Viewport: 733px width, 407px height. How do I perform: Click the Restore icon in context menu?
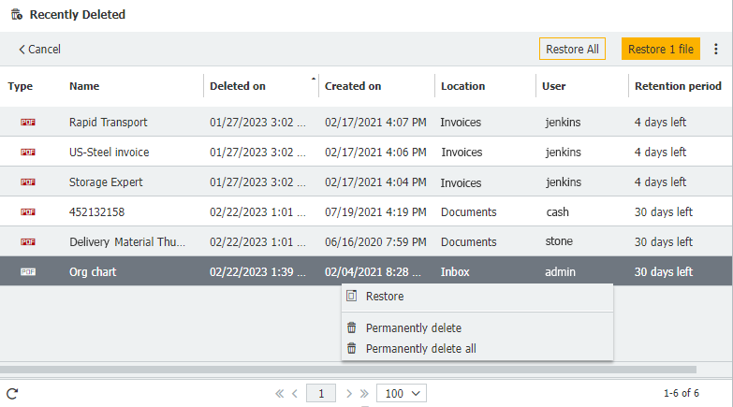coord(352,297)
